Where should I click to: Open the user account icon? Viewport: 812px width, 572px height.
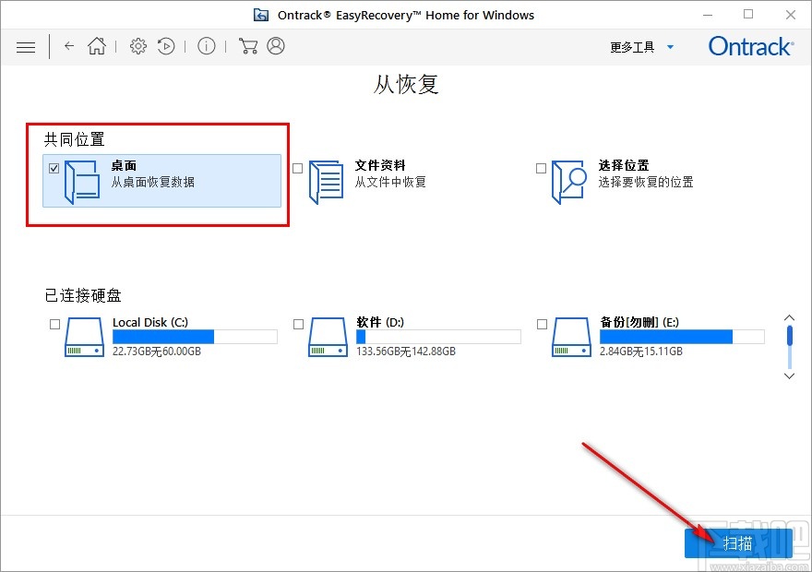coord(274,46)
